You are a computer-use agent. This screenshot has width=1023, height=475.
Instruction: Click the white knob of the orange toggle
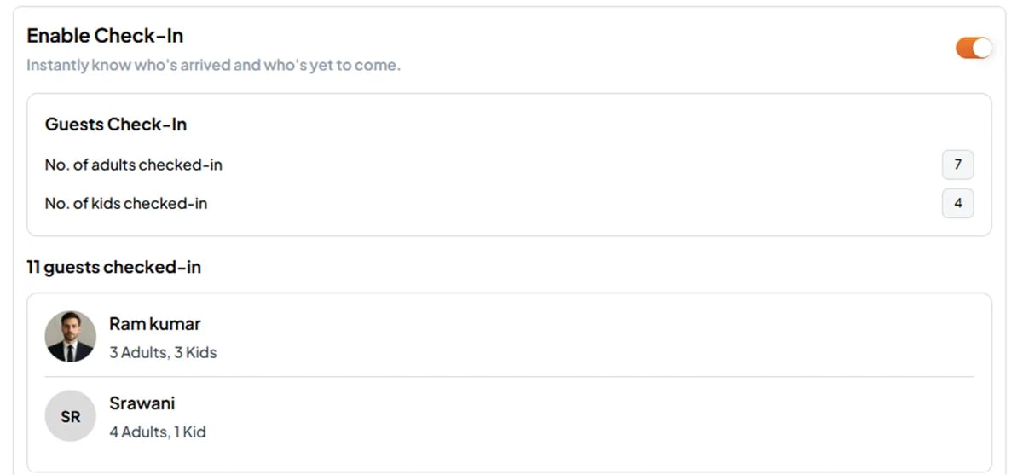click(x=983, y=48)
